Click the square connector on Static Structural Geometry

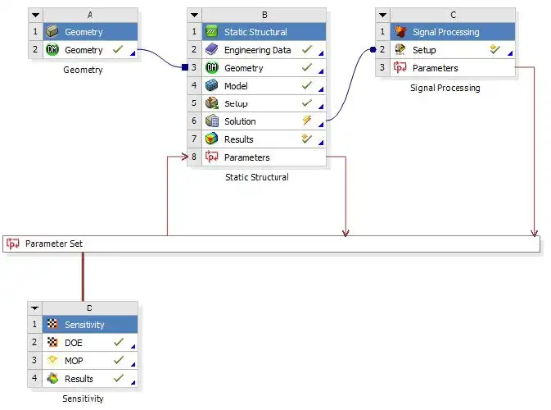[185, 67]
